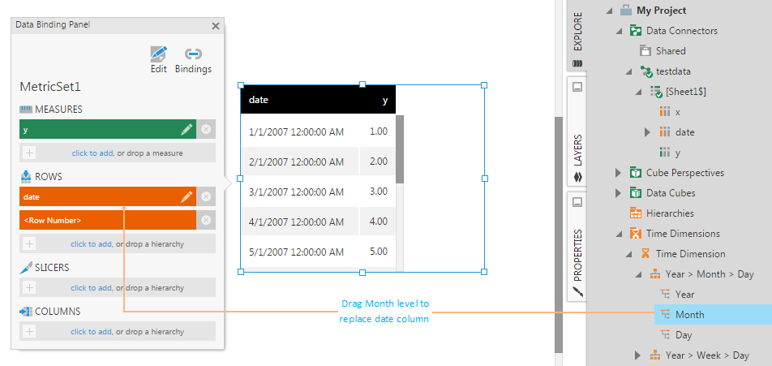Collapse the testdata connector node
The width and height of the screenshot is (772, 366).
tap(628, 71)
